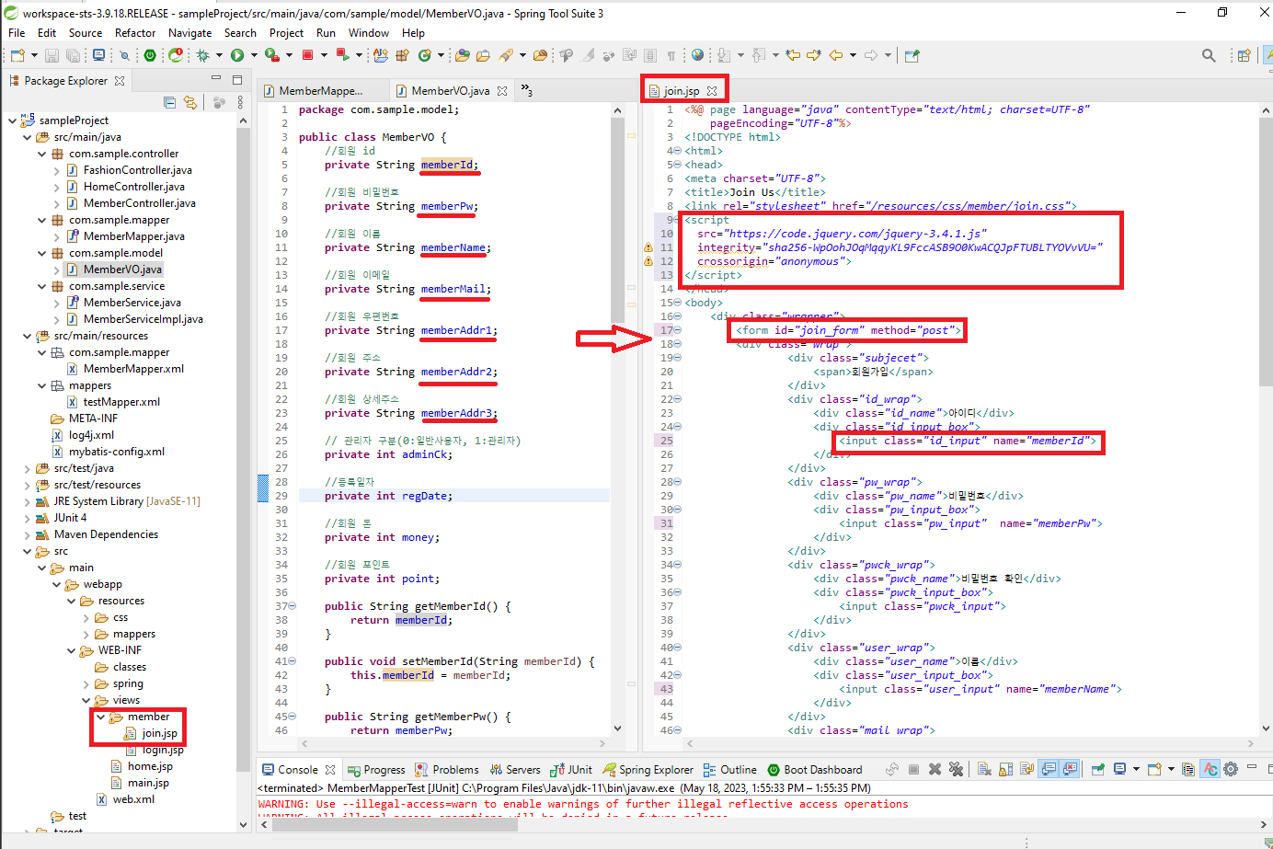
Task: Show hidden editor tabs overflow list
Action: click(527, 89)
